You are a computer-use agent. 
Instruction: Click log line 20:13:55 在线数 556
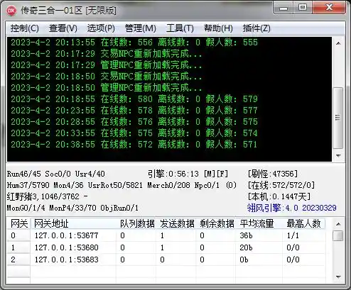134,43
